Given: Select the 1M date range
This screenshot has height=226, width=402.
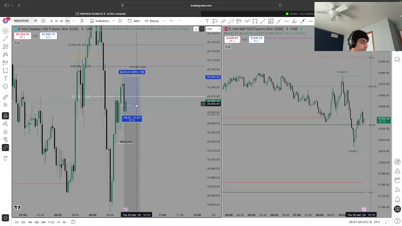Looking at the screenshot, I should pyautogui.click(x=30, y=222).
